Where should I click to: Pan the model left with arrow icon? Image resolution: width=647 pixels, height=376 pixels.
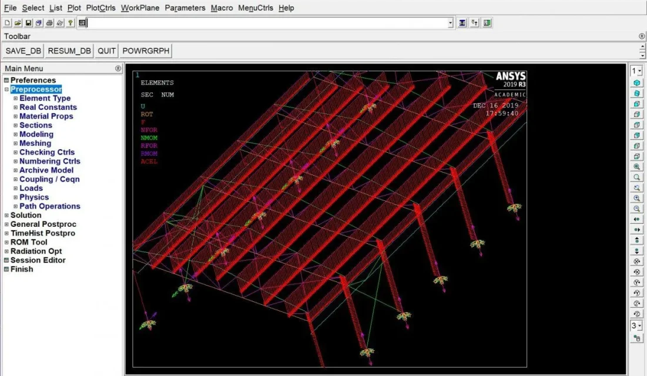(636, 219)
